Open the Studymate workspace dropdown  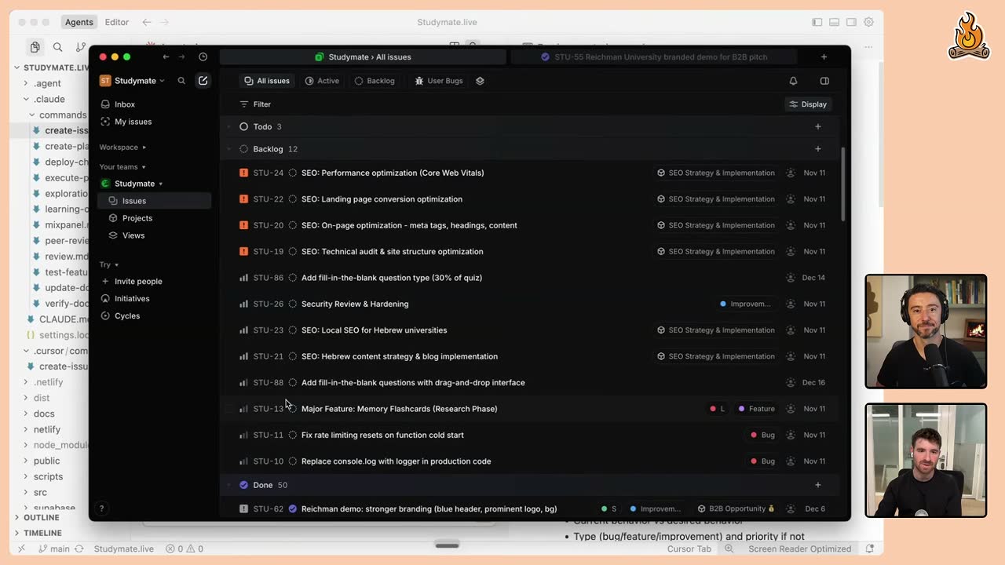132,81
